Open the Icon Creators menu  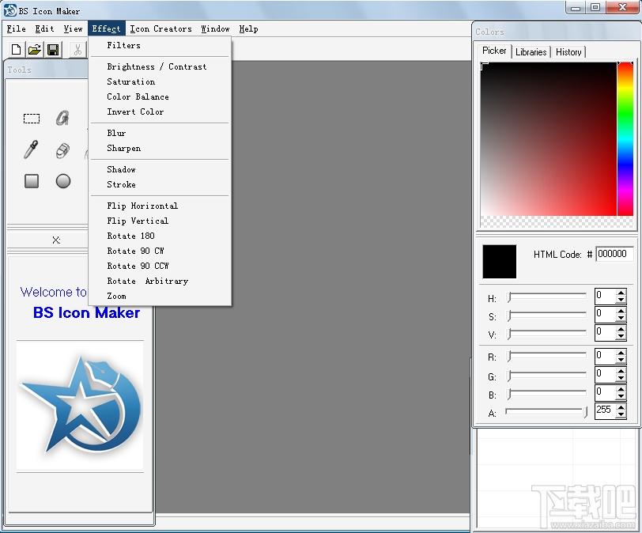(x=161, y=28)
